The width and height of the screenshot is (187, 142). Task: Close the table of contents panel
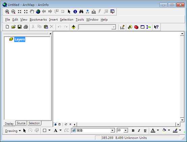pyautogui.click(x=50, y=34)
